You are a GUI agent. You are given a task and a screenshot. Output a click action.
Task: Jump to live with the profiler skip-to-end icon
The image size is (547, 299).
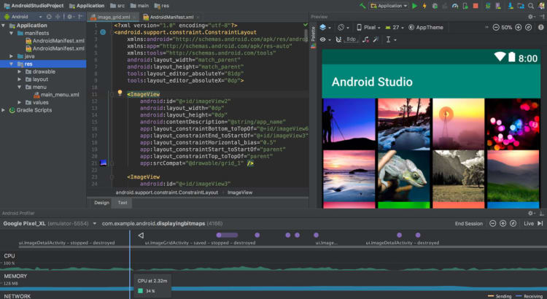(x=540, y=223)
